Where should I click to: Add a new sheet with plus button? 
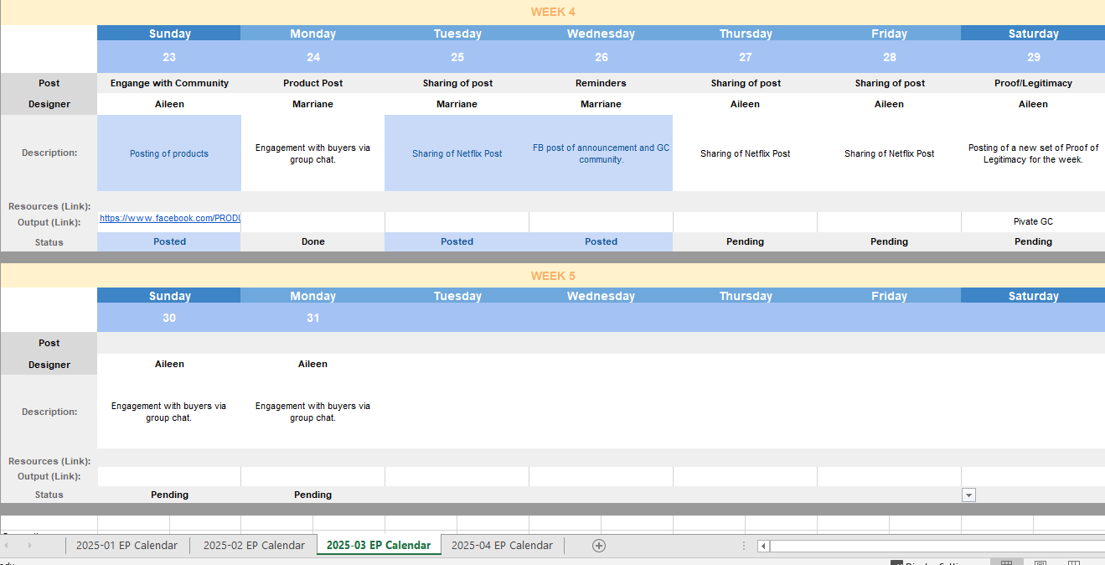598,546
